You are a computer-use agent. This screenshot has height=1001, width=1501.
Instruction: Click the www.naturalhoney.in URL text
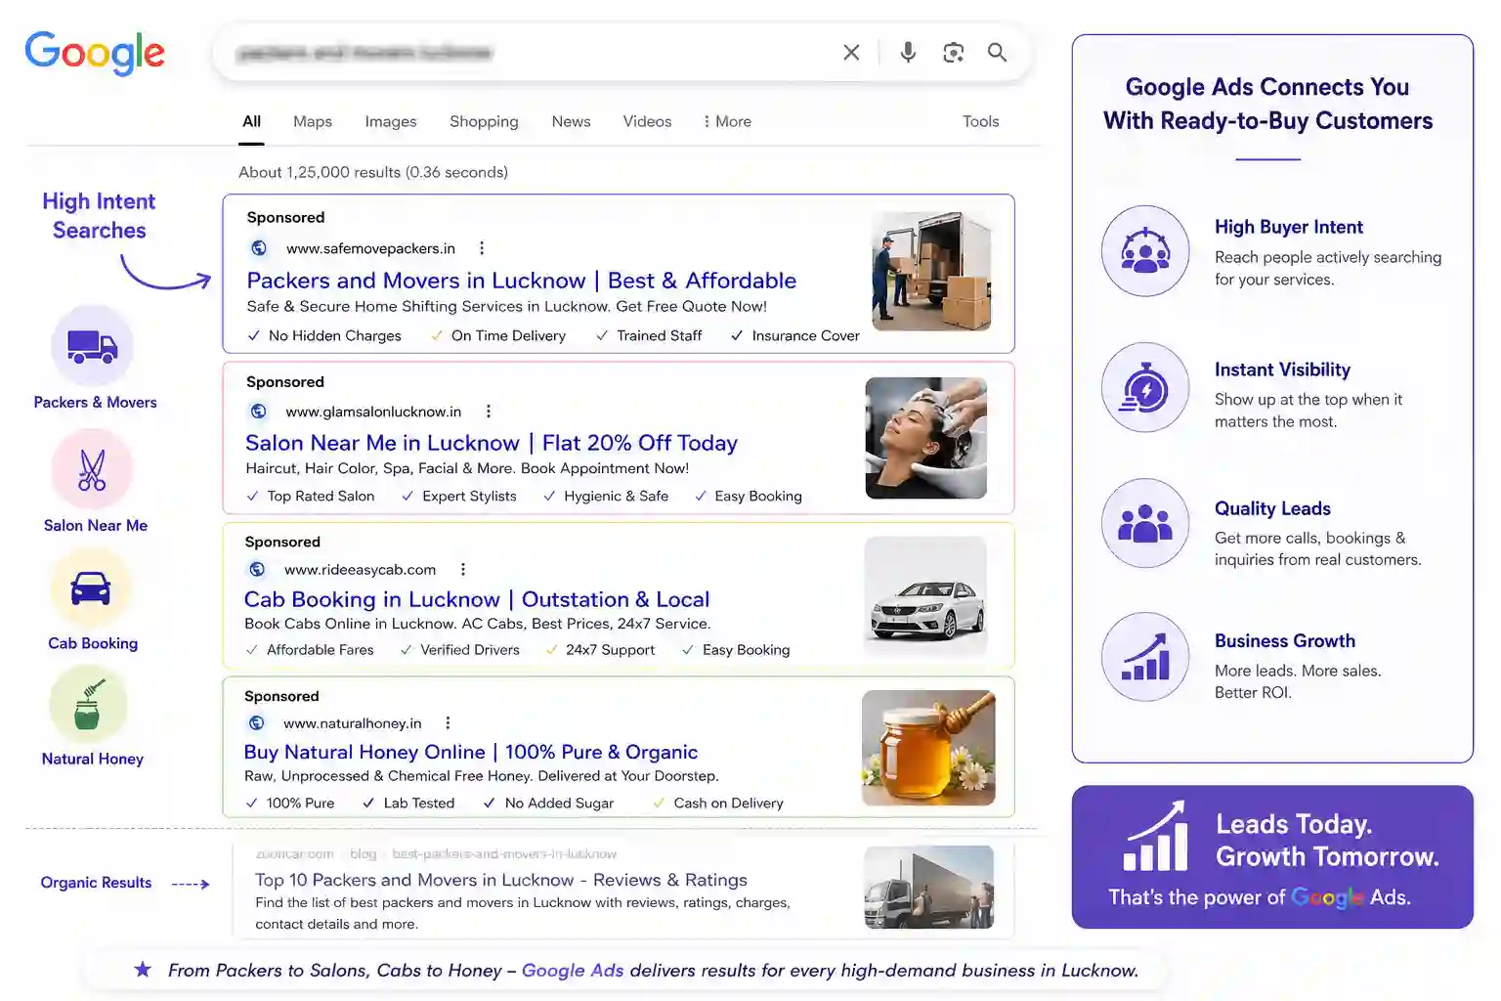[352, 723]
